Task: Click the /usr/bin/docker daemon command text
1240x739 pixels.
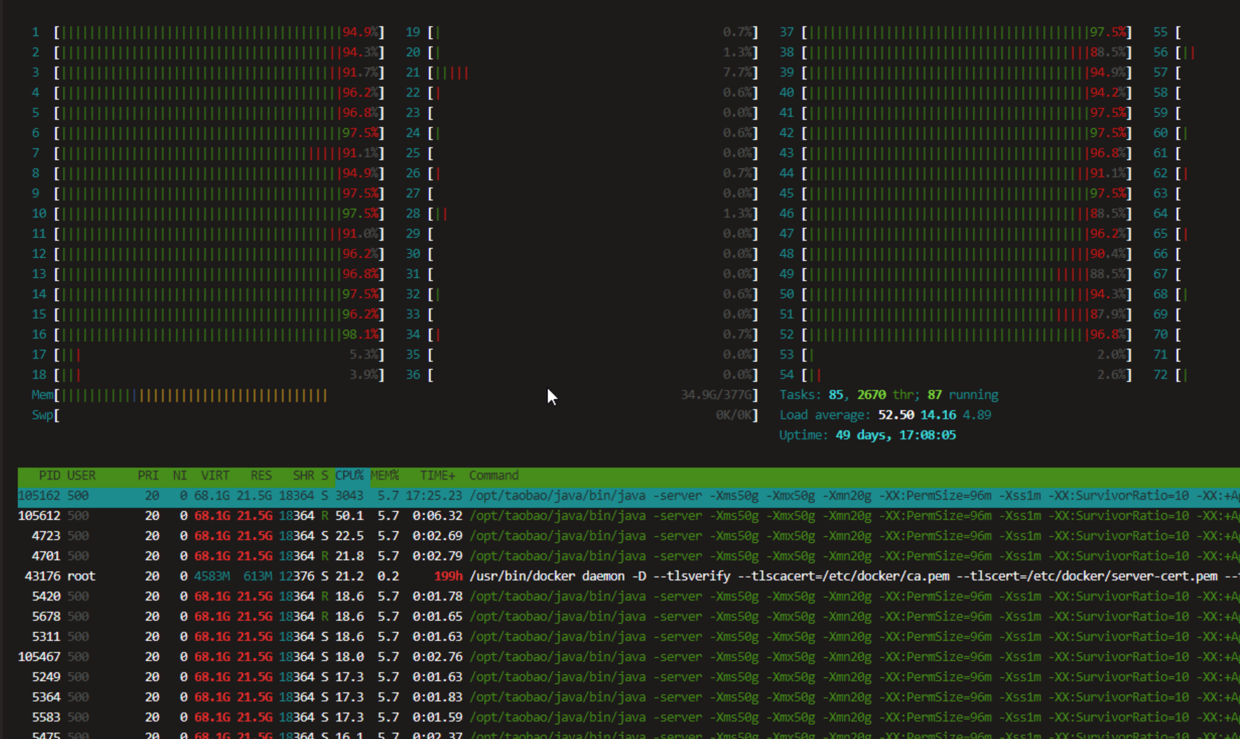Action: pyautogui.click(x=547, y=576)
